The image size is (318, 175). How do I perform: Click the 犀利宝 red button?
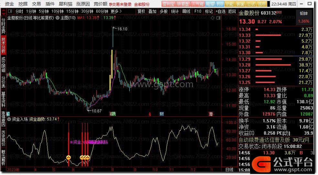pyautogui.click(x=168, y=4)
